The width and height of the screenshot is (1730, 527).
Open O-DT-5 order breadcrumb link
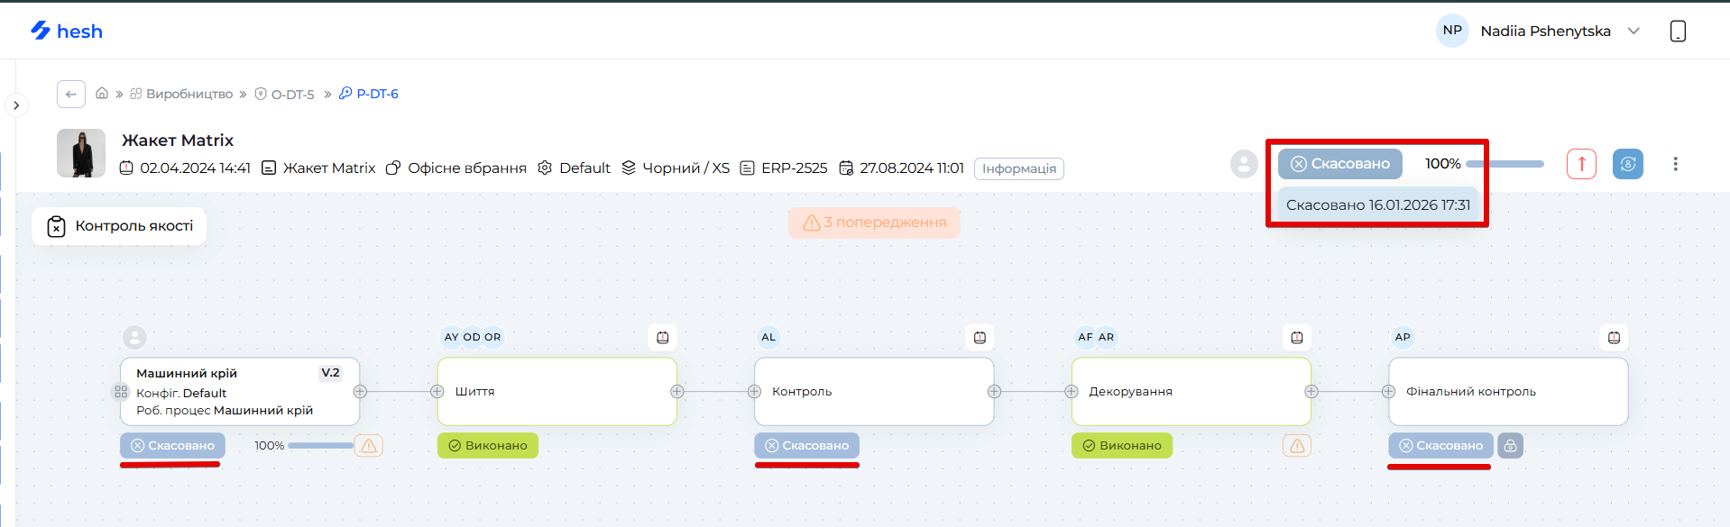(x=292, y=94)
